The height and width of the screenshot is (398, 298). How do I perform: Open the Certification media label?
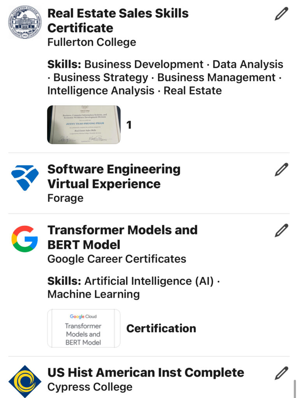161,328
